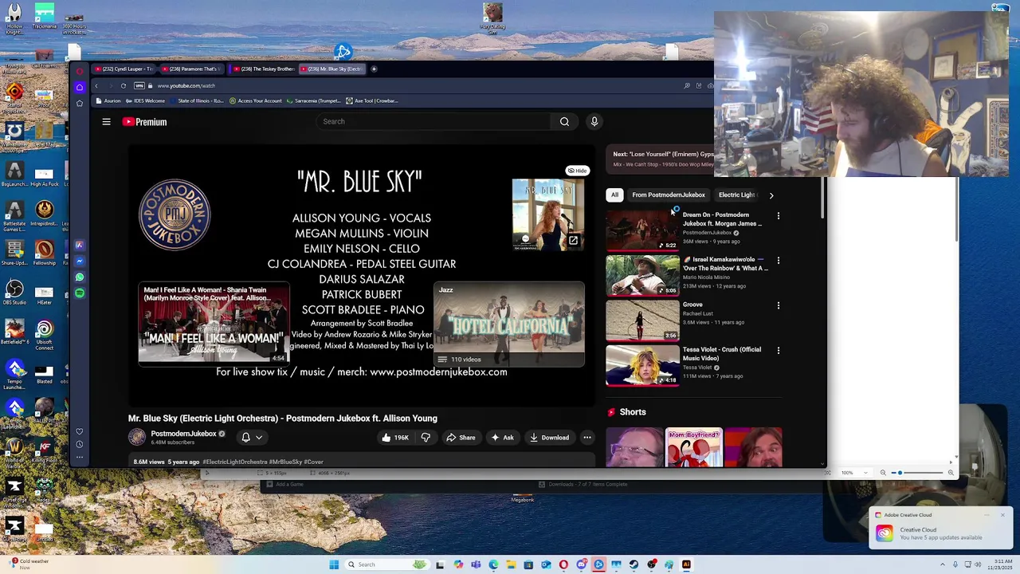Click the Next: Lose Yourself autoplay card
This screenshot has height=574, width=1020.
tap(661, 159)
